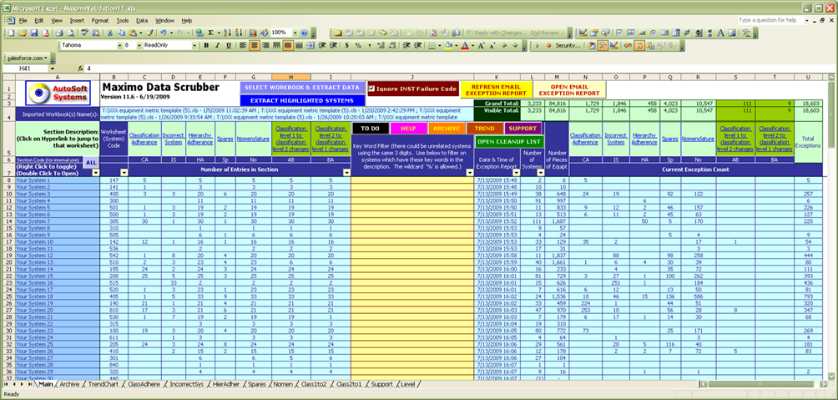The image size is (838, 400).
Task: Click the Borders grid swatch button
Action: (432, 45)
